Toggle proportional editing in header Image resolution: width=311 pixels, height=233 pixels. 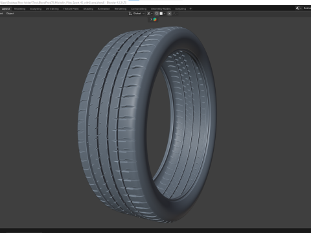pos(170,14)
